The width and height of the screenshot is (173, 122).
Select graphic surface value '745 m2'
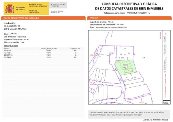coord(110,22)
